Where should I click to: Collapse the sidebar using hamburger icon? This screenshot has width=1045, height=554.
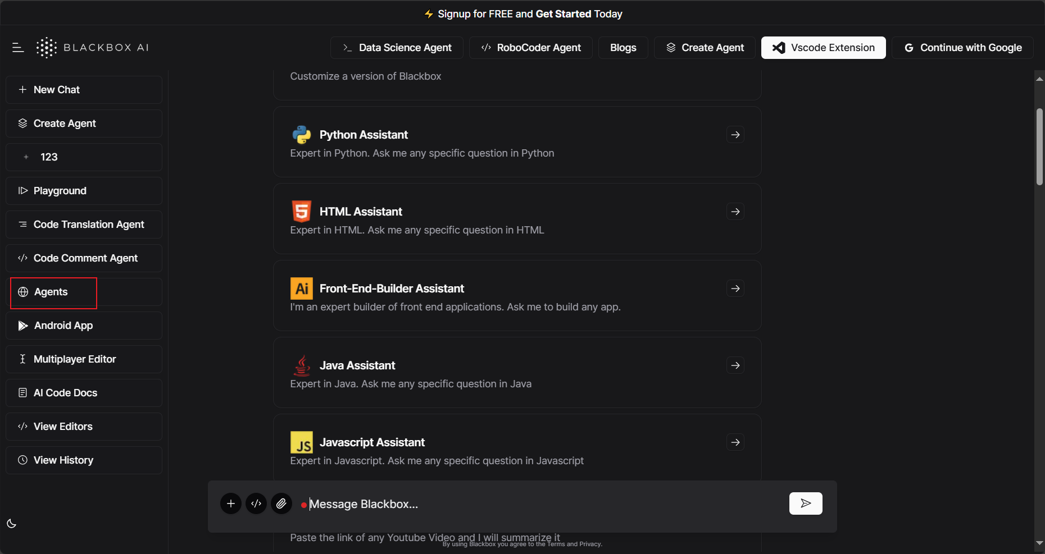[18, 48]
